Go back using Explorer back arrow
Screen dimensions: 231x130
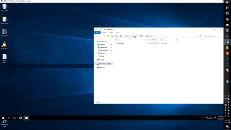96,36
